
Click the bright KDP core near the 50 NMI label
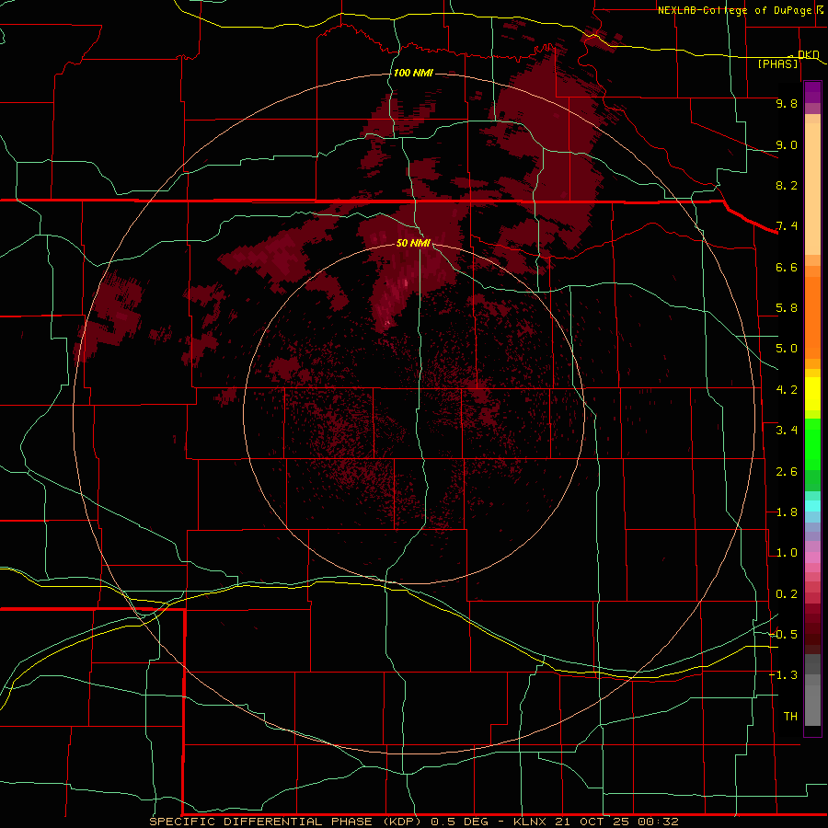[x=406, y=283]
